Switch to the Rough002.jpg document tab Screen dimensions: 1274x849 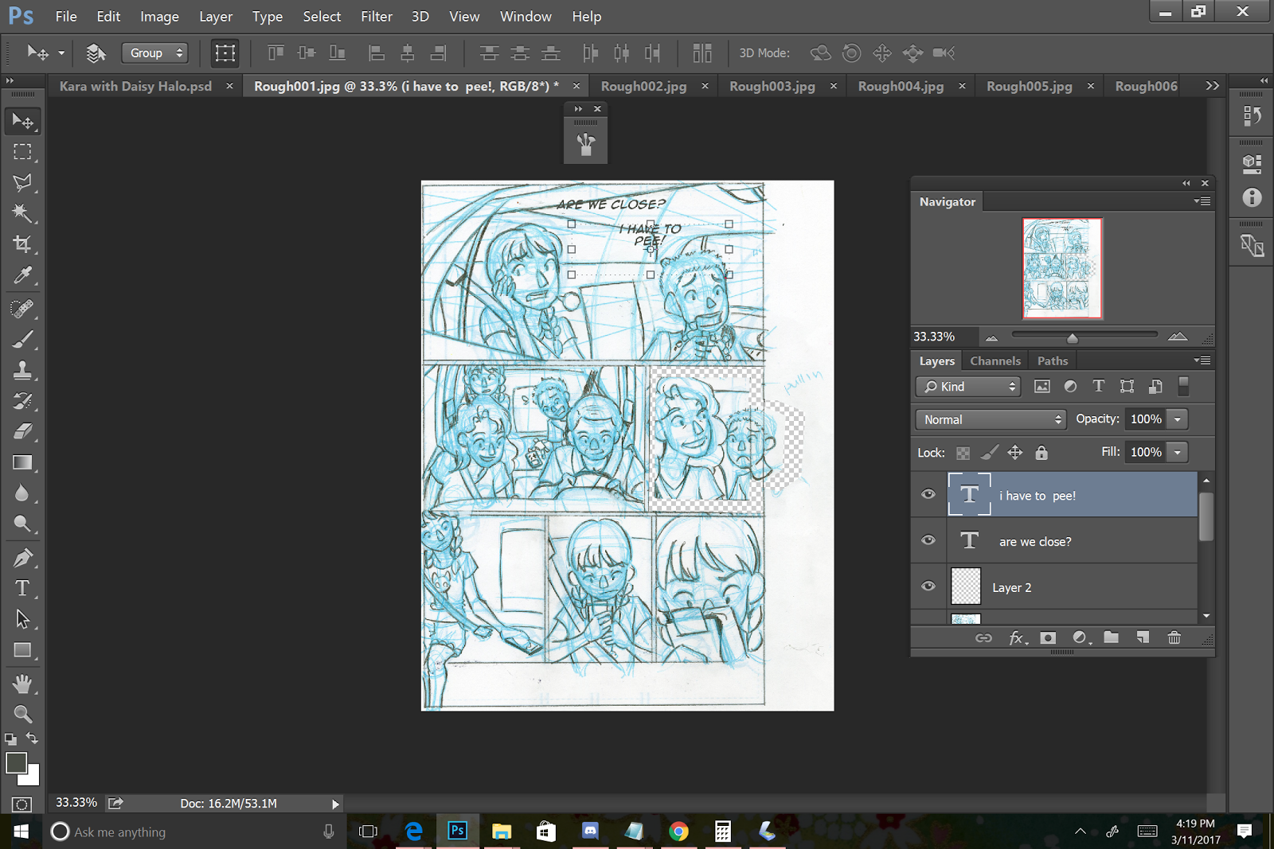pyautogui.click(x=643, y=86)
